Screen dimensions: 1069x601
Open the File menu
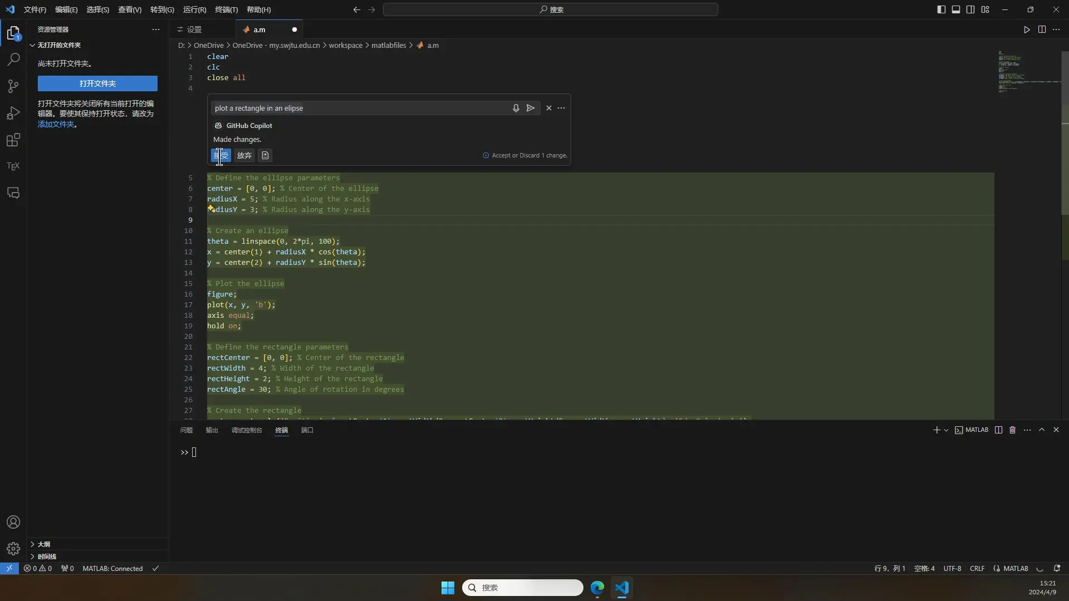[35, 9]
